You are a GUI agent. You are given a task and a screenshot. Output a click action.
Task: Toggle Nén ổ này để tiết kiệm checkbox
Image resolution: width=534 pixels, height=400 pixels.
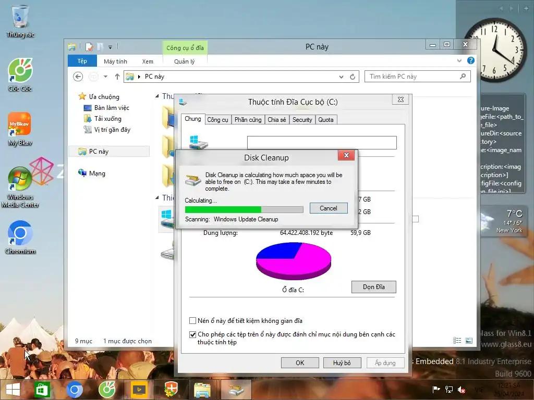[192, 320]
